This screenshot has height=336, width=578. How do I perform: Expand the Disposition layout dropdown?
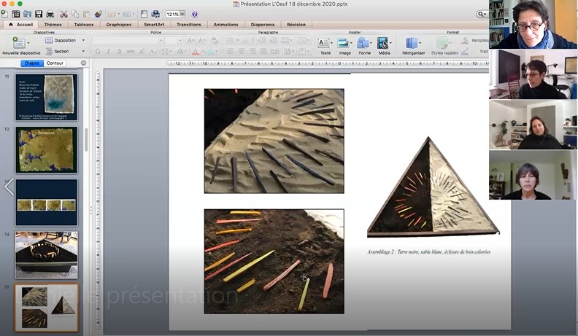point(69,41)
